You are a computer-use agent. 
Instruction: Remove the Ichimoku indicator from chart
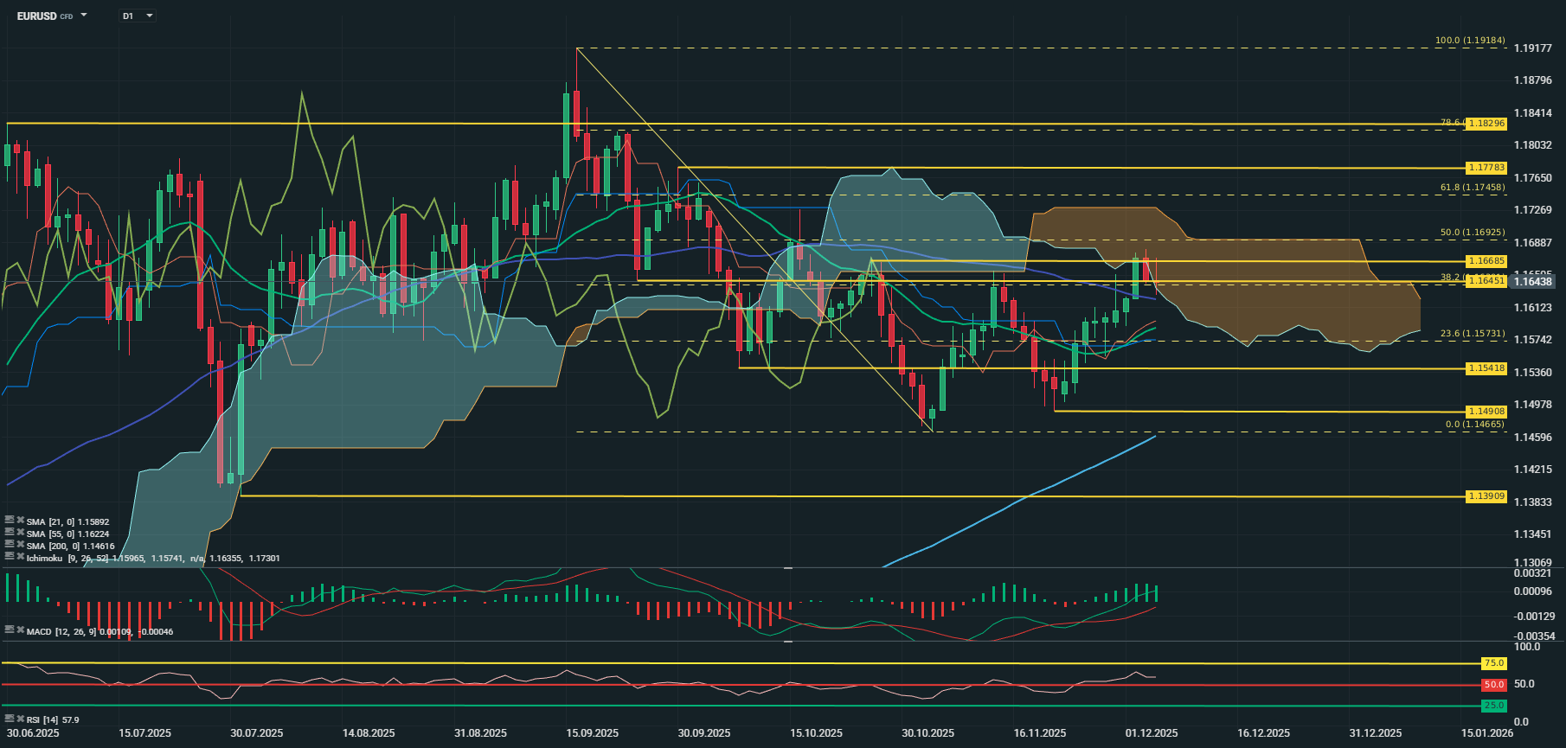click(x=20, y=558)
